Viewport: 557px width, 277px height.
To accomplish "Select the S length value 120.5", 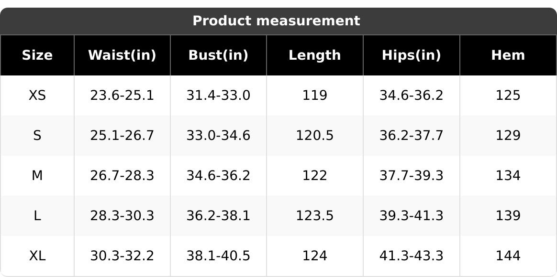I will click(314, 136).
